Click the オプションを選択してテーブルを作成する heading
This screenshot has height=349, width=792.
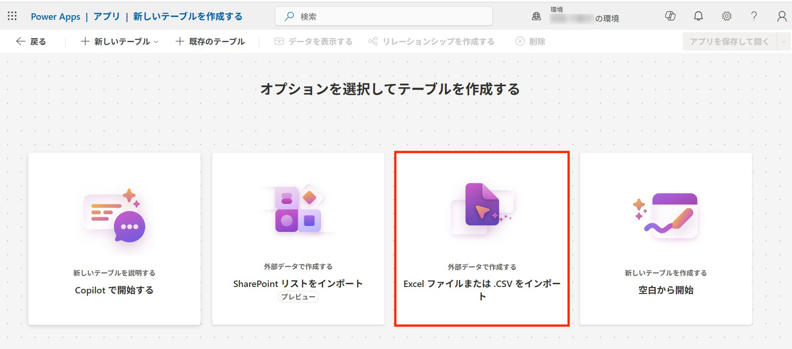390,89
